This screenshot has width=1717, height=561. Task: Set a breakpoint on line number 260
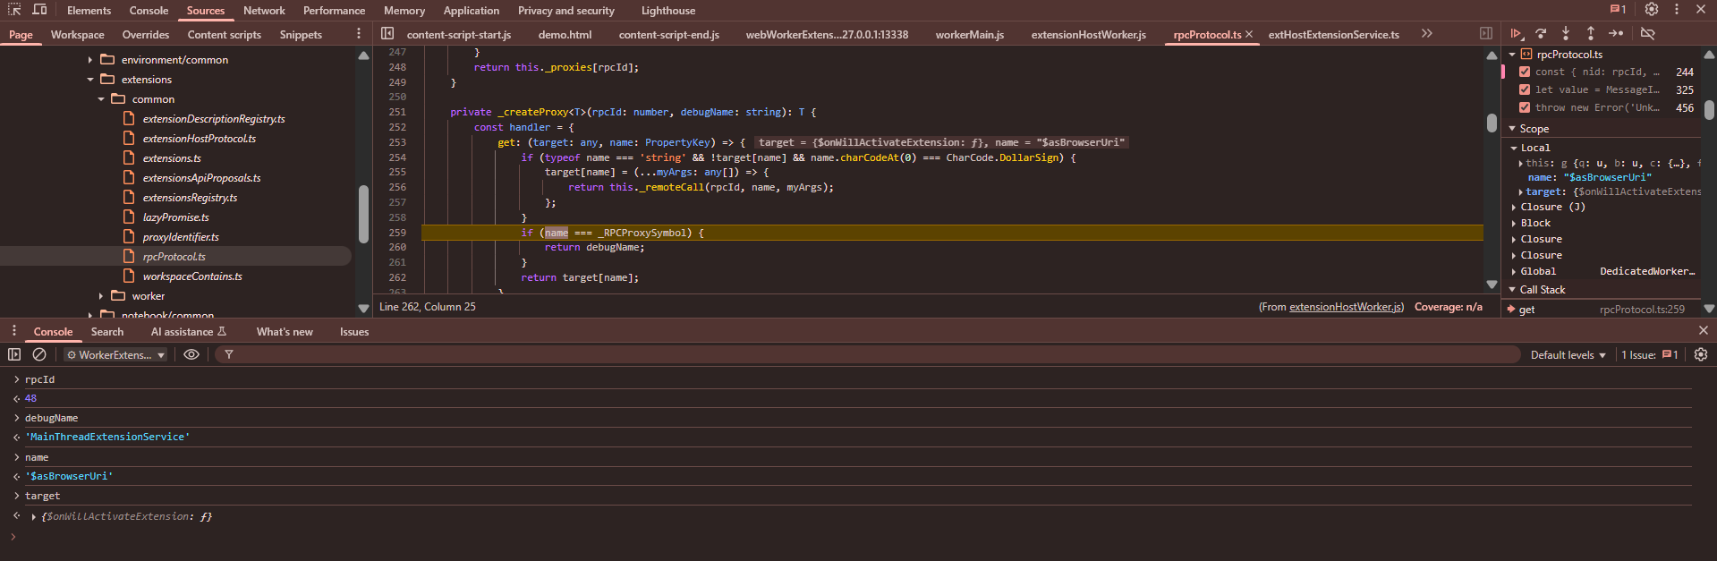tap(397, 247)
